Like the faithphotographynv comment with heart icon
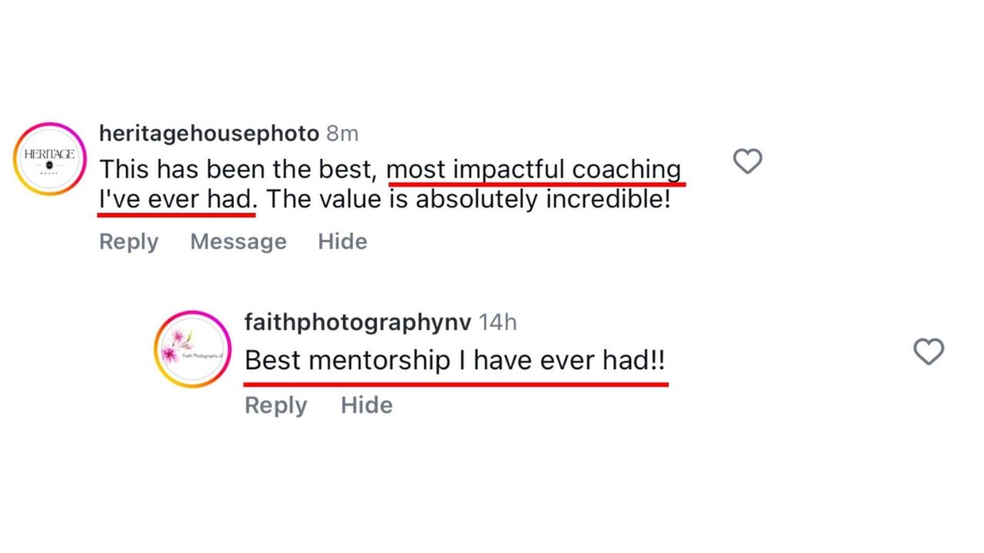The height and width of the screenshot is (553, 984). coord(928,352)
